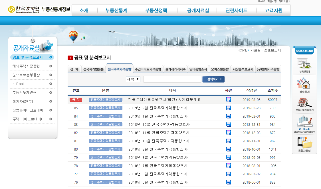Download the 2019년 1월 survey file

228,116
